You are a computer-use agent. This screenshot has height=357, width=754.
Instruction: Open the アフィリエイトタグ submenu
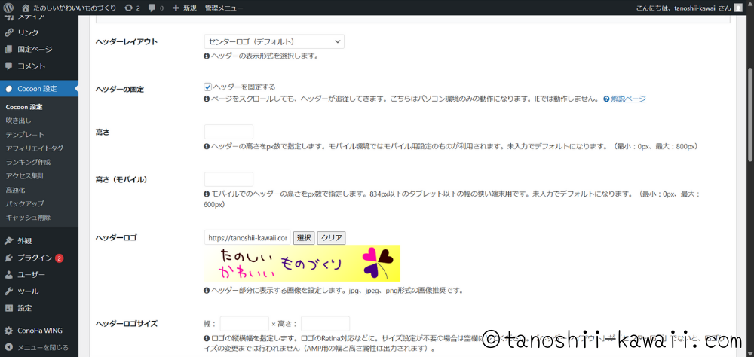click(34, 148)
